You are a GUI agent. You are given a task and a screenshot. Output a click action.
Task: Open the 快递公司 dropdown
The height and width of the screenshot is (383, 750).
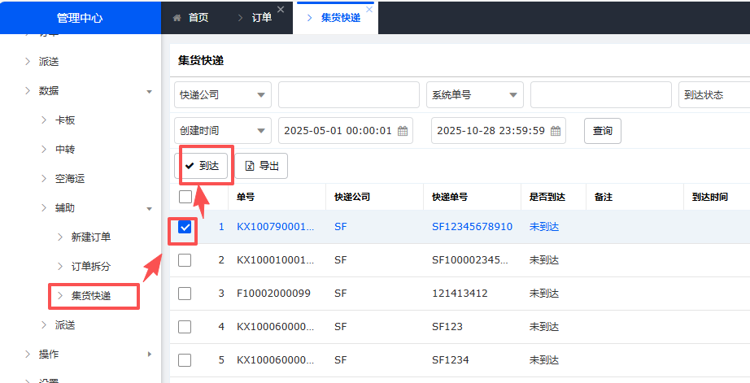point(223,94)
